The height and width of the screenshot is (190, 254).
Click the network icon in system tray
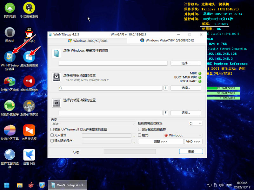[x=209, y=185]
